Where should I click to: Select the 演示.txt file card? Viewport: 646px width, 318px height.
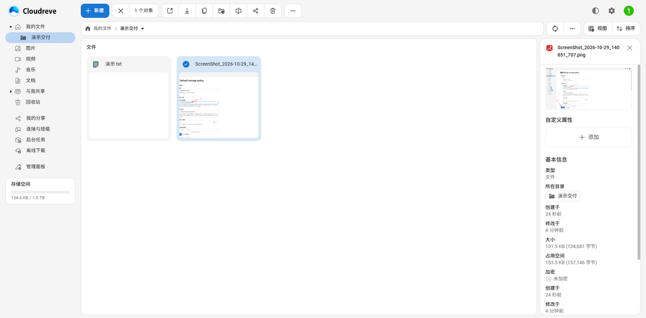pos(129,98)
